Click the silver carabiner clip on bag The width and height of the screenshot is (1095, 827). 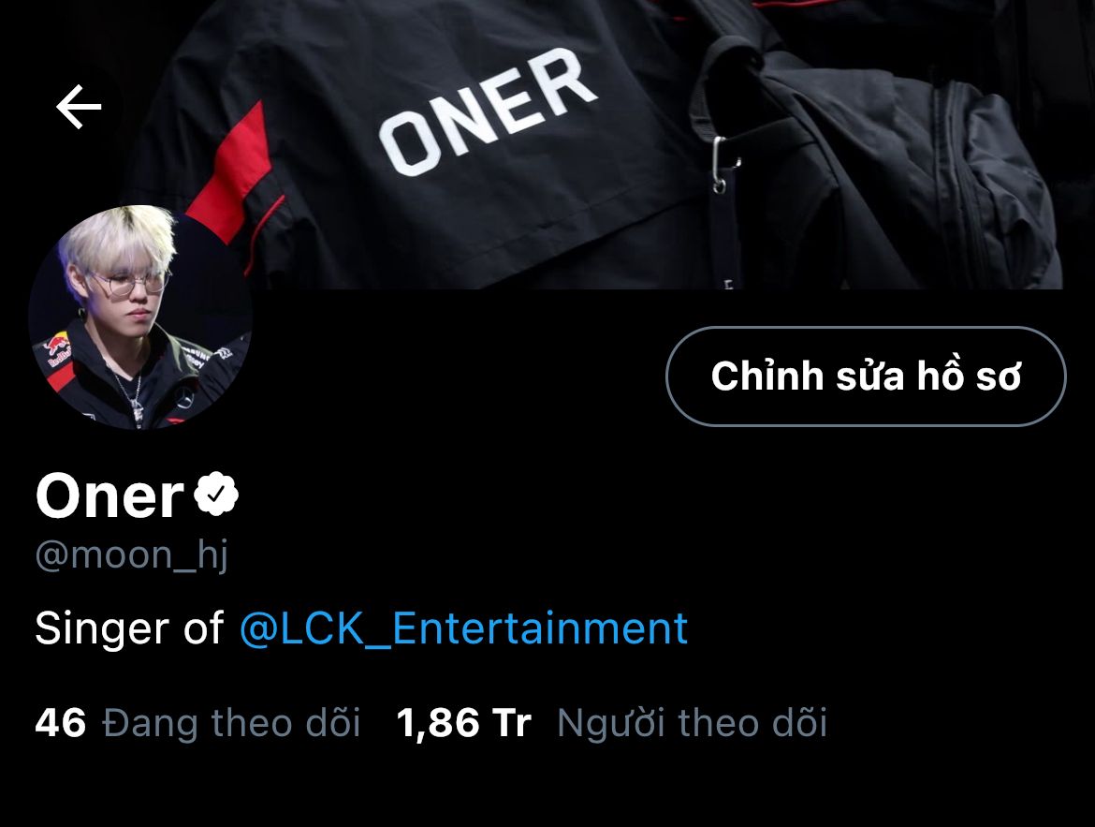723,165
